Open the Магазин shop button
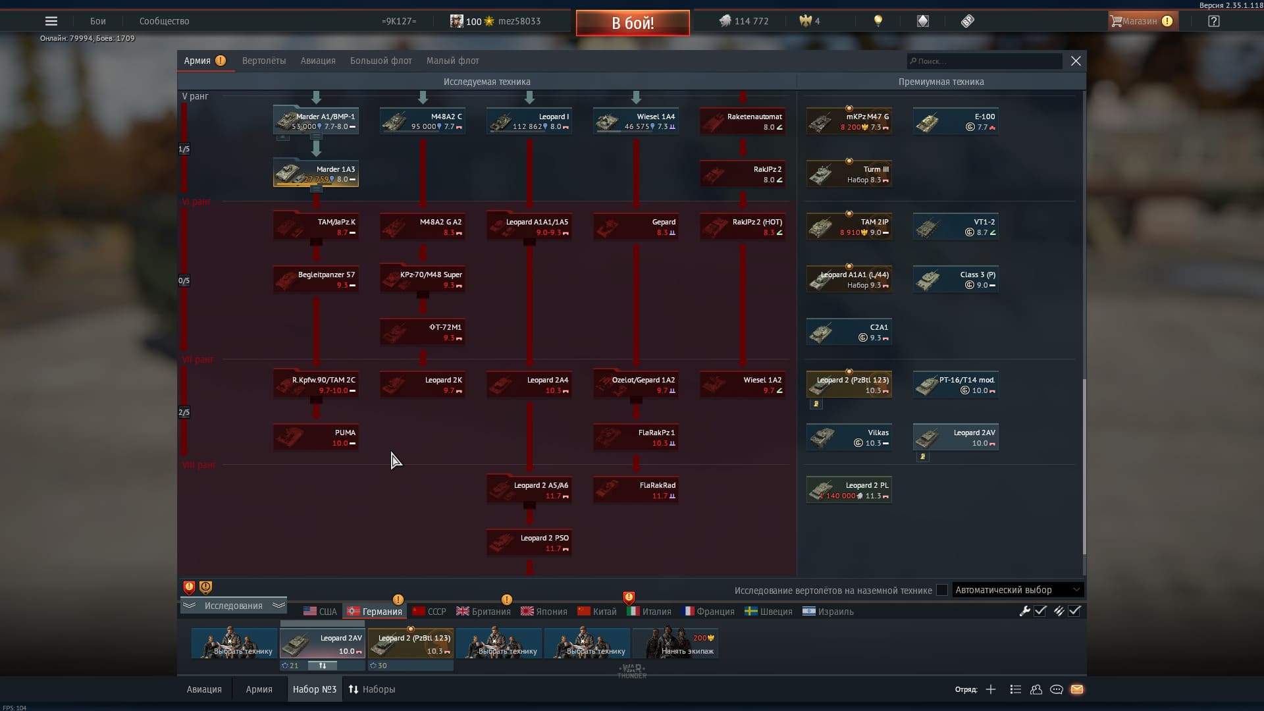 tap(1142, 21)
